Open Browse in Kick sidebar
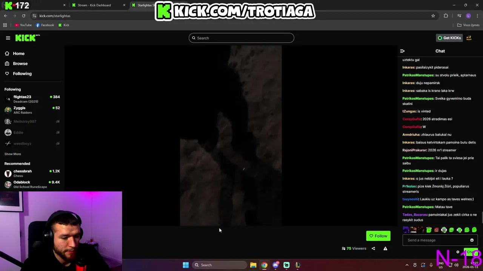483x271 pixels. click(17, 64)
